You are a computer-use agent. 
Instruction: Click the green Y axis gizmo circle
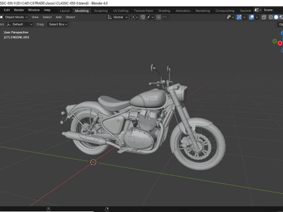click(x=275, y=41)
